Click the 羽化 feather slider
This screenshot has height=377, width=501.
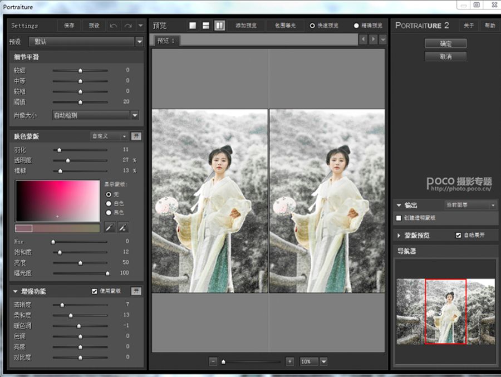pyautogui.click(x=80, y=150)
